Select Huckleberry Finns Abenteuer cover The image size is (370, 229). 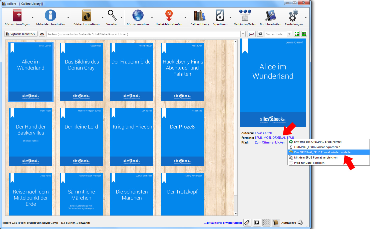(182, 72)
